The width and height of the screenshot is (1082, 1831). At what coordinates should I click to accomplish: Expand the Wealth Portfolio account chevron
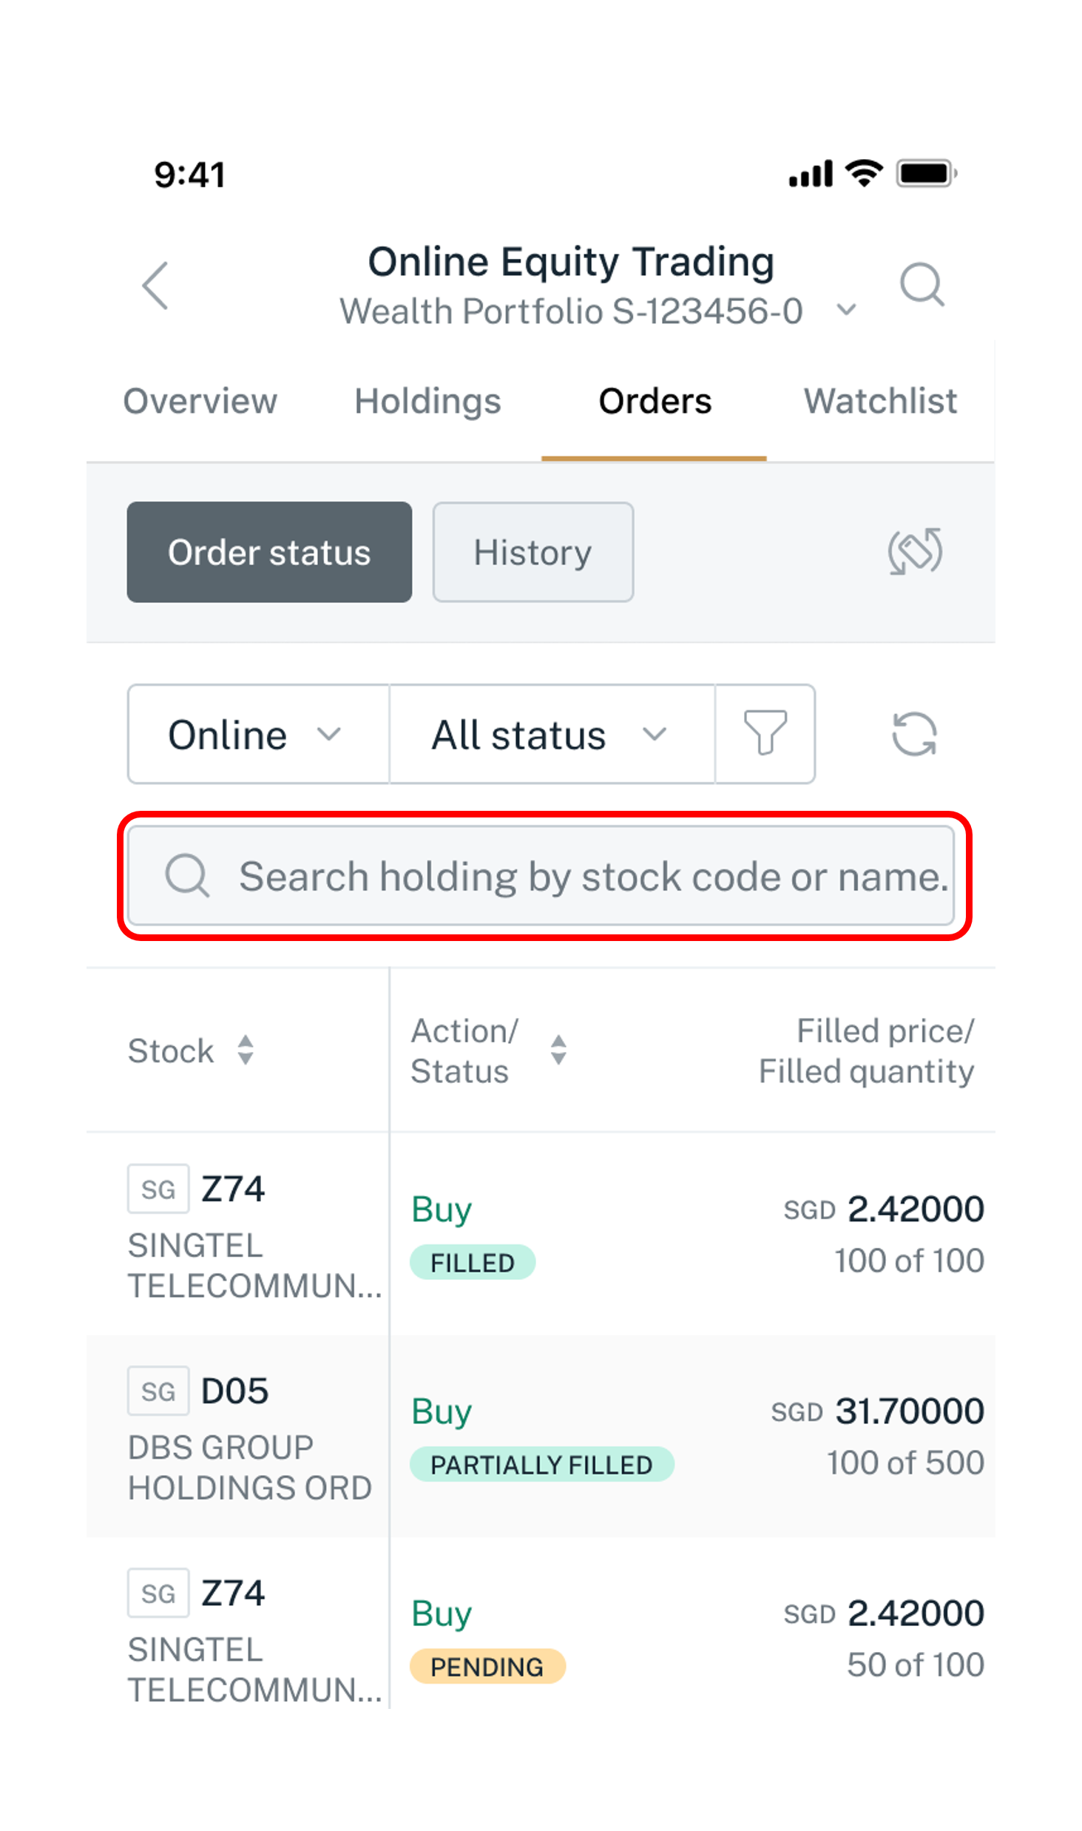click(x=846, y=310)
